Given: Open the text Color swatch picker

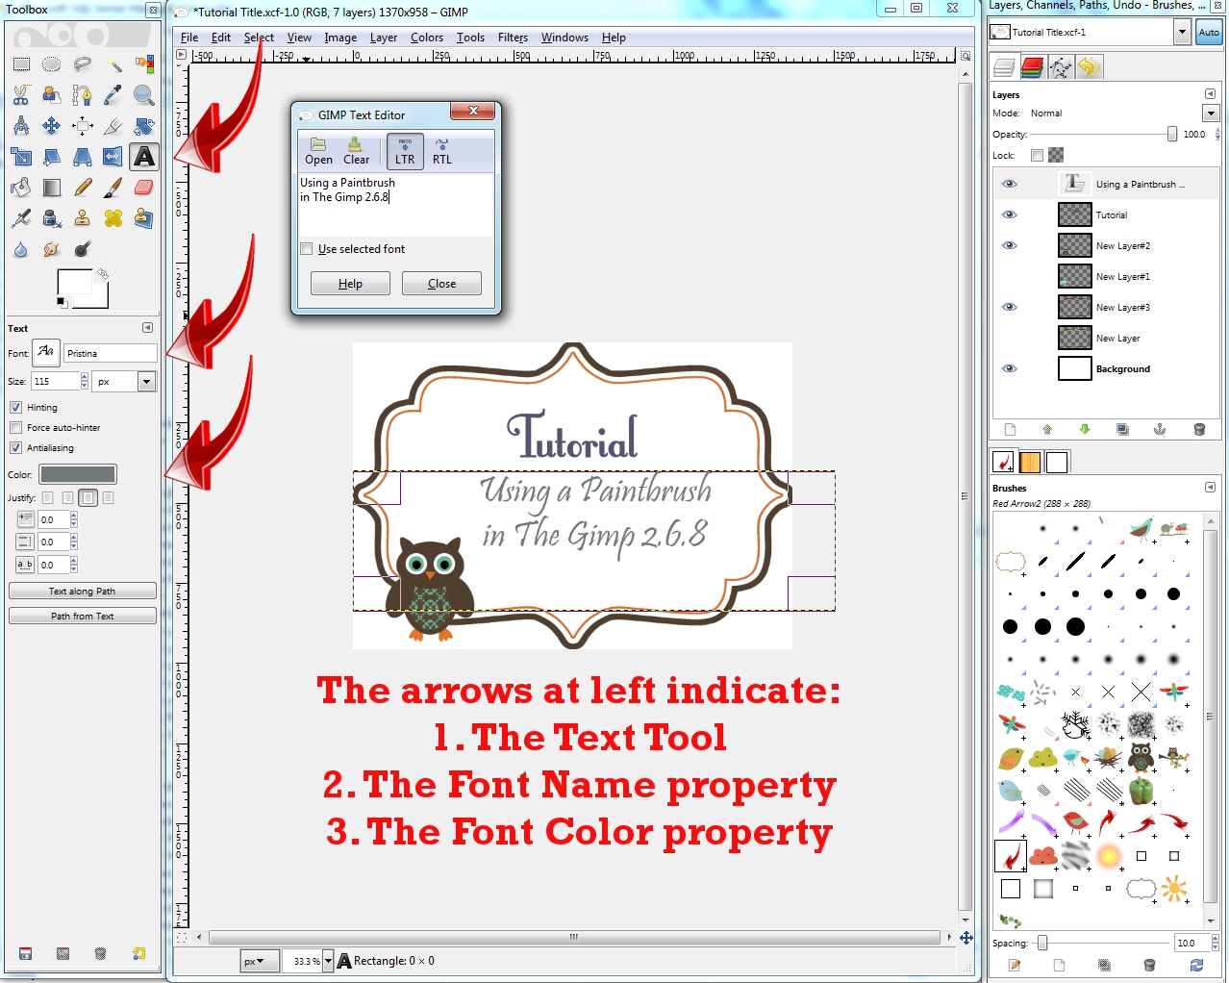Looking at the screenshot, I should click(78, 473).
